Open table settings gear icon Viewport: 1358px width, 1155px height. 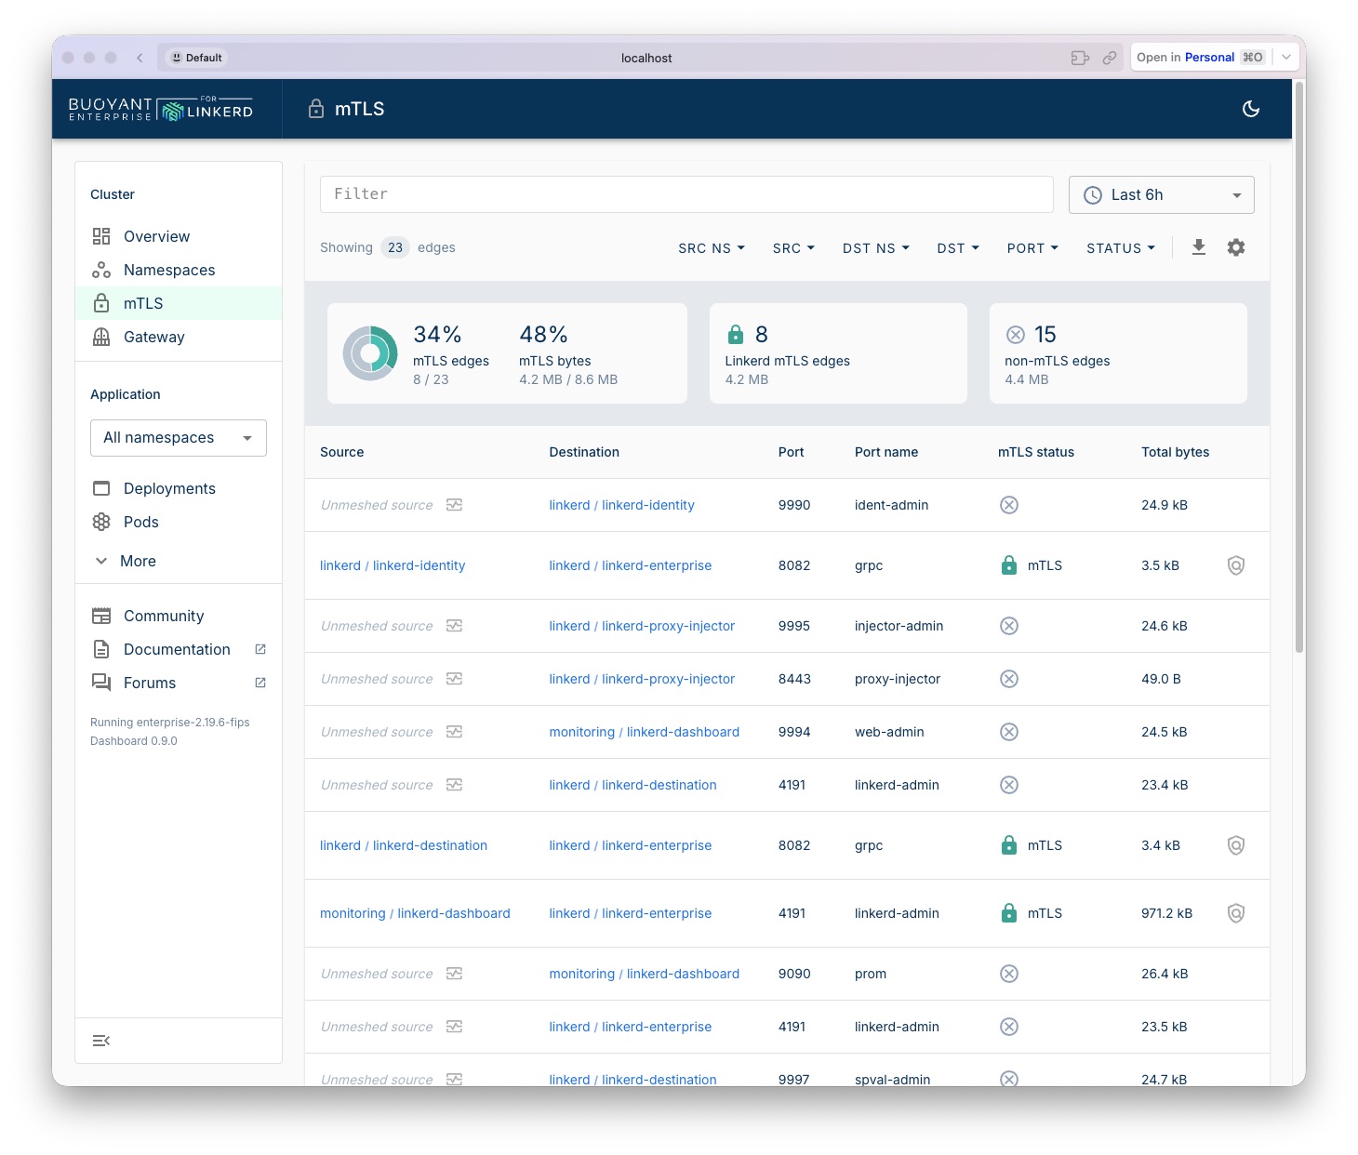click(1235, 247)
